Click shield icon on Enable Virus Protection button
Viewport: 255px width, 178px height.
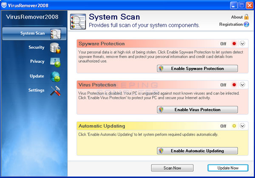click(x=161, y=110)
